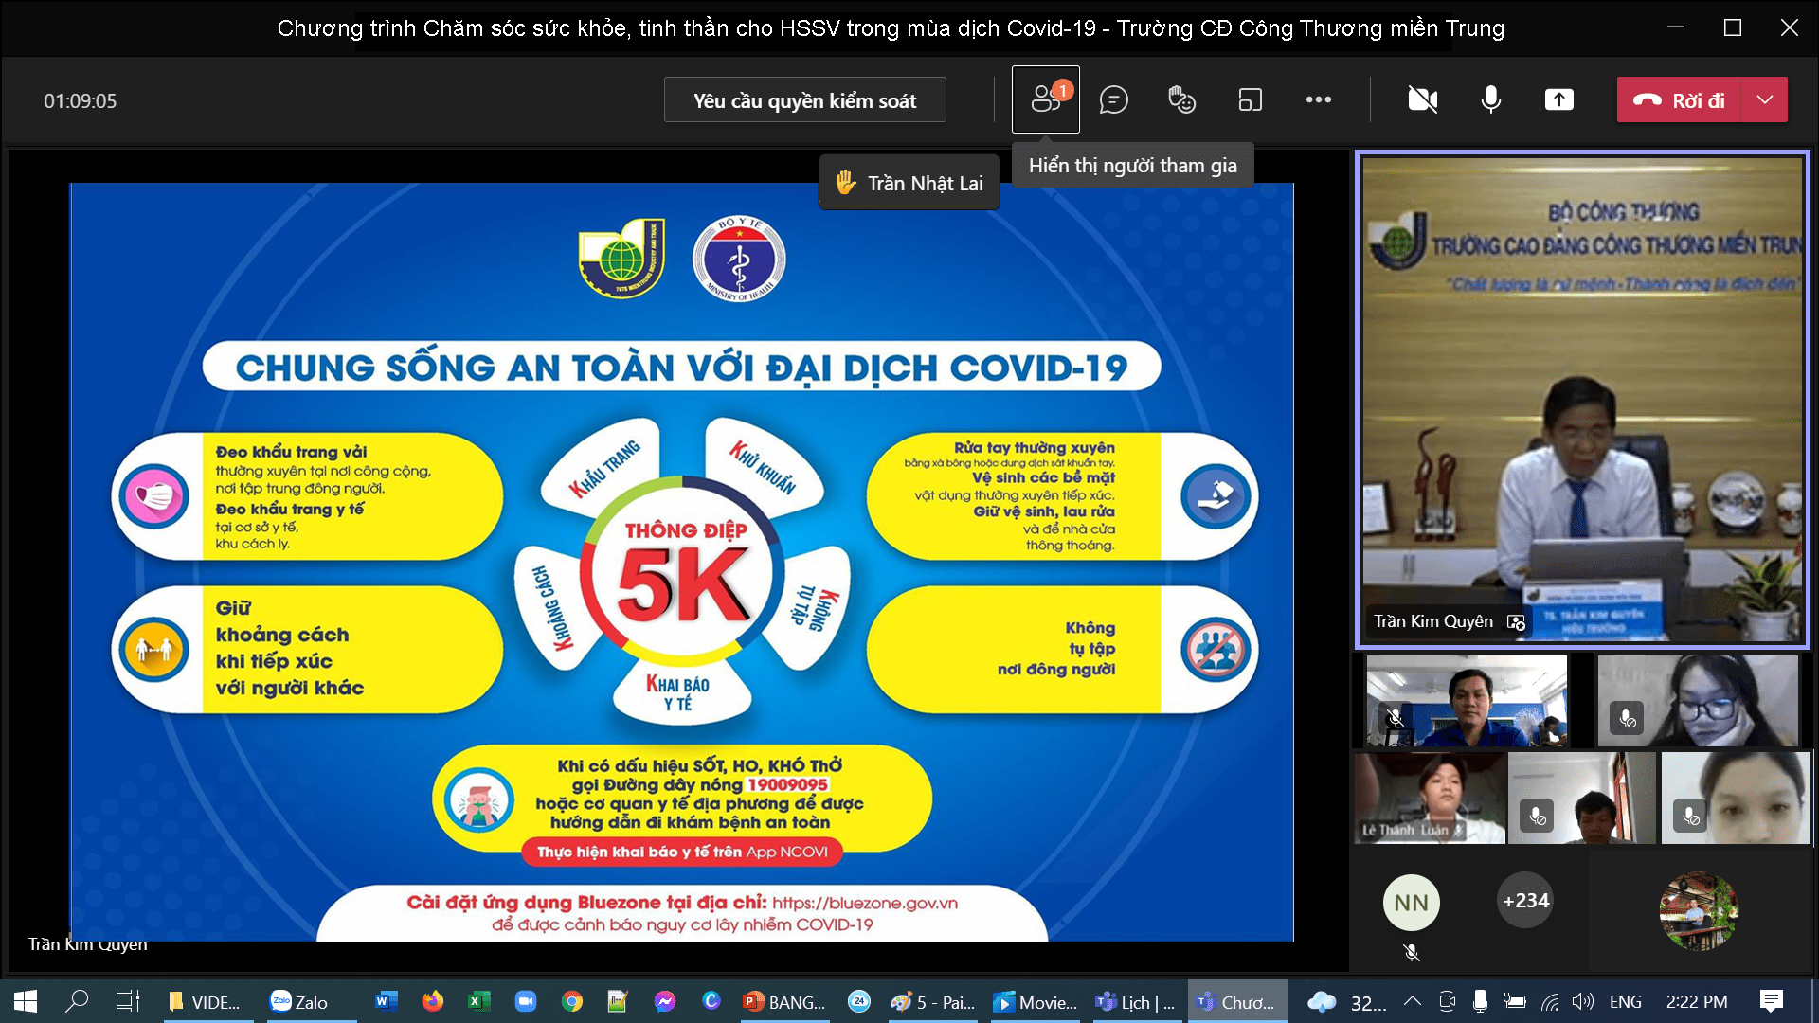This screenshot has width=1819, height=1023.
Task: Open Zalo from the taskbar
Action: [299, 1001]
